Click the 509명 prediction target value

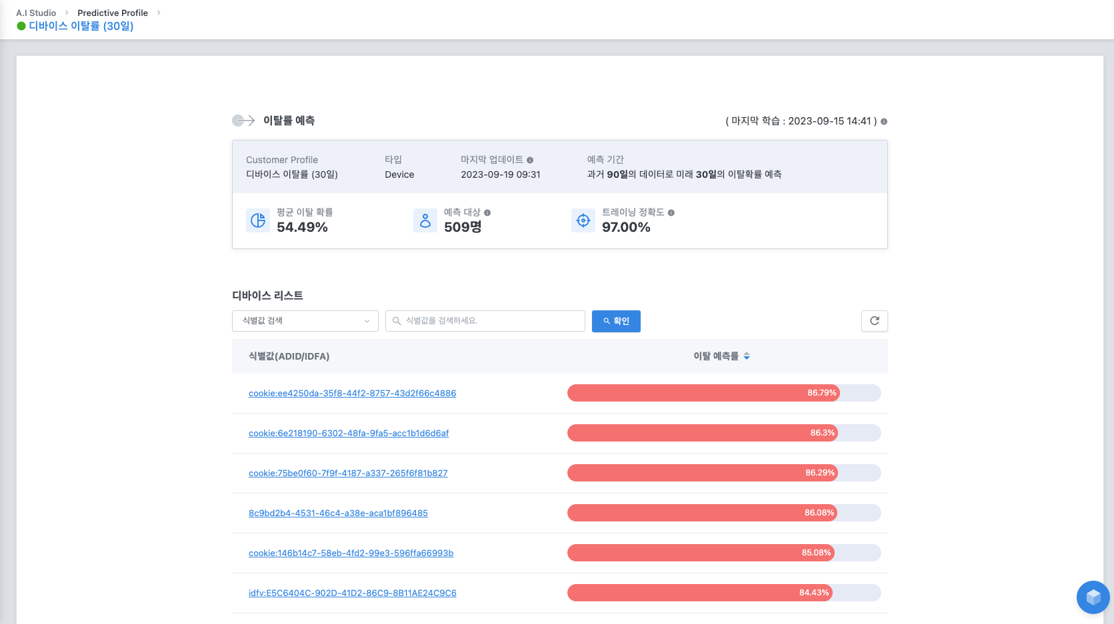(x=463, y=227)
